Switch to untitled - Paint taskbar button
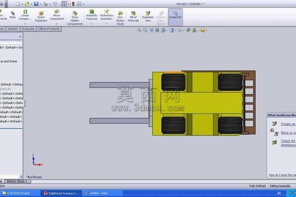This screenshot has width=296, height=197. tap(102, 193)
